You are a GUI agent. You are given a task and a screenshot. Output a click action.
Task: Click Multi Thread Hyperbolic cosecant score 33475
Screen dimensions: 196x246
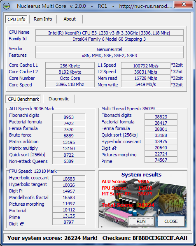(x=161, y=142)
